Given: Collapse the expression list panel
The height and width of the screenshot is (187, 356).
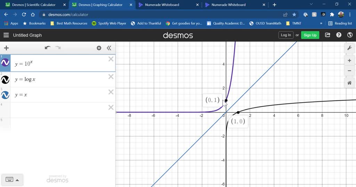Looking at the screenshot, I should coord(109,48).
